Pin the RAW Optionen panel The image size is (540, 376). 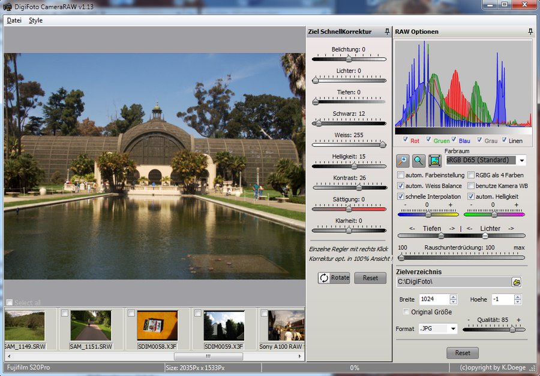(x=530, y=32)
